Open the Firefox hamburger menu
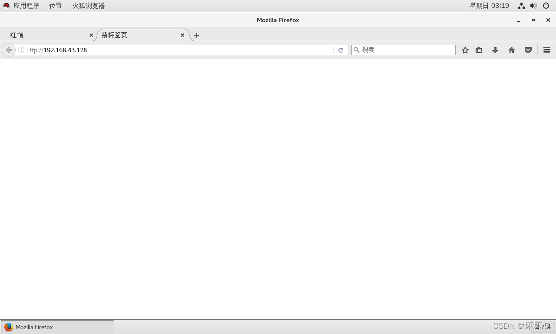 547,50
